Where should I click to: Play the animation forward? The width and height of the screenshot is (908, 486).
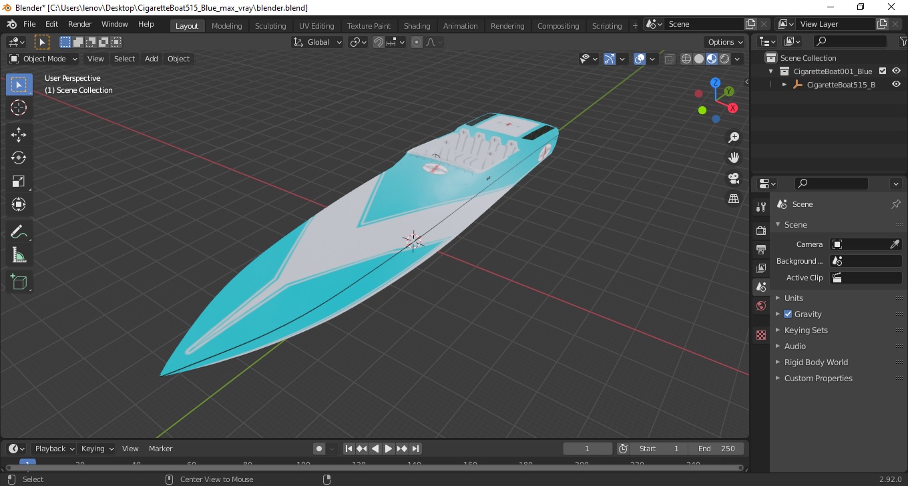389,449
